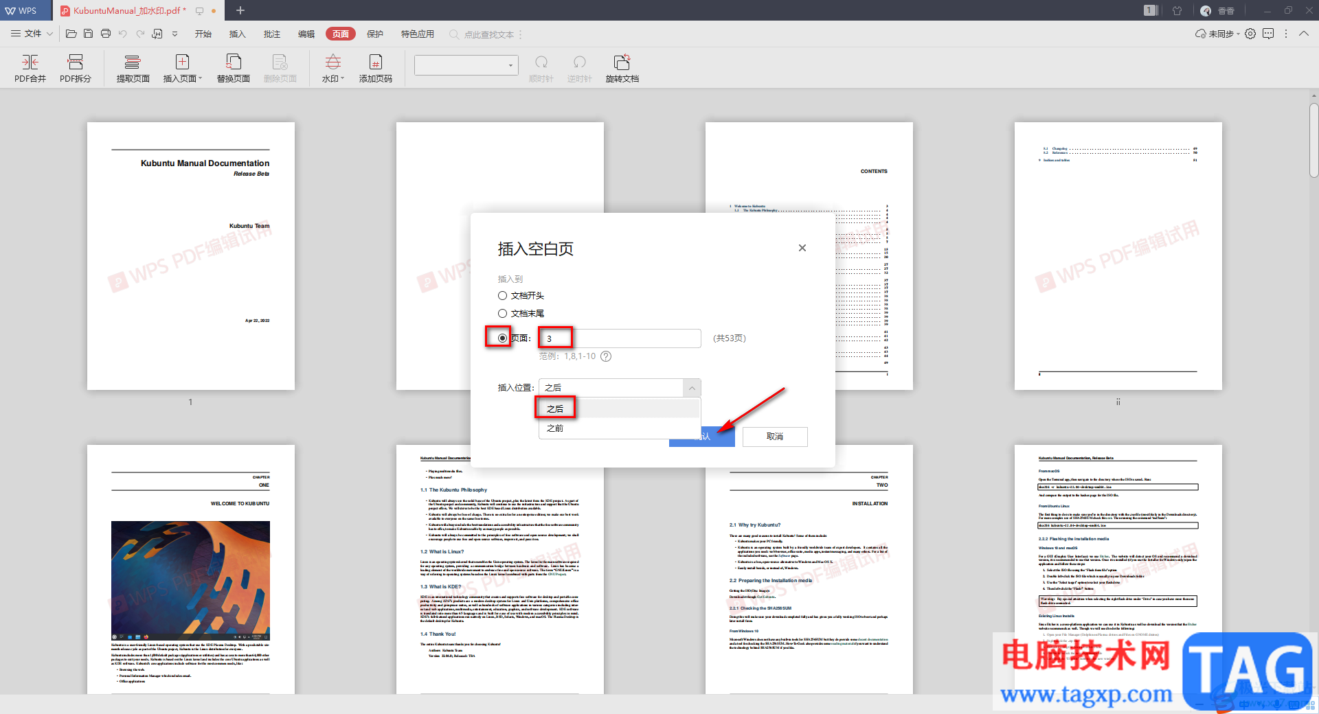Open the quick toolbar customize arrow
The height and width of the screenshot is (714, 1319).
174,34
